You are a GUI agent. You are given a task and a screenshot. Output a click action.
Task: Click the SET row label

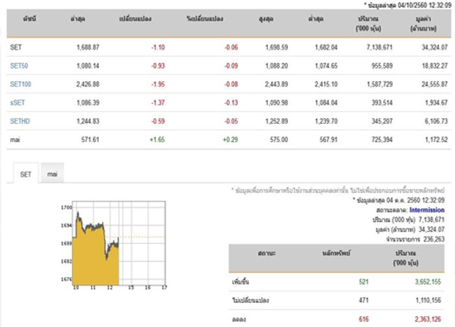pyautogui.click(x=16, y=47)
